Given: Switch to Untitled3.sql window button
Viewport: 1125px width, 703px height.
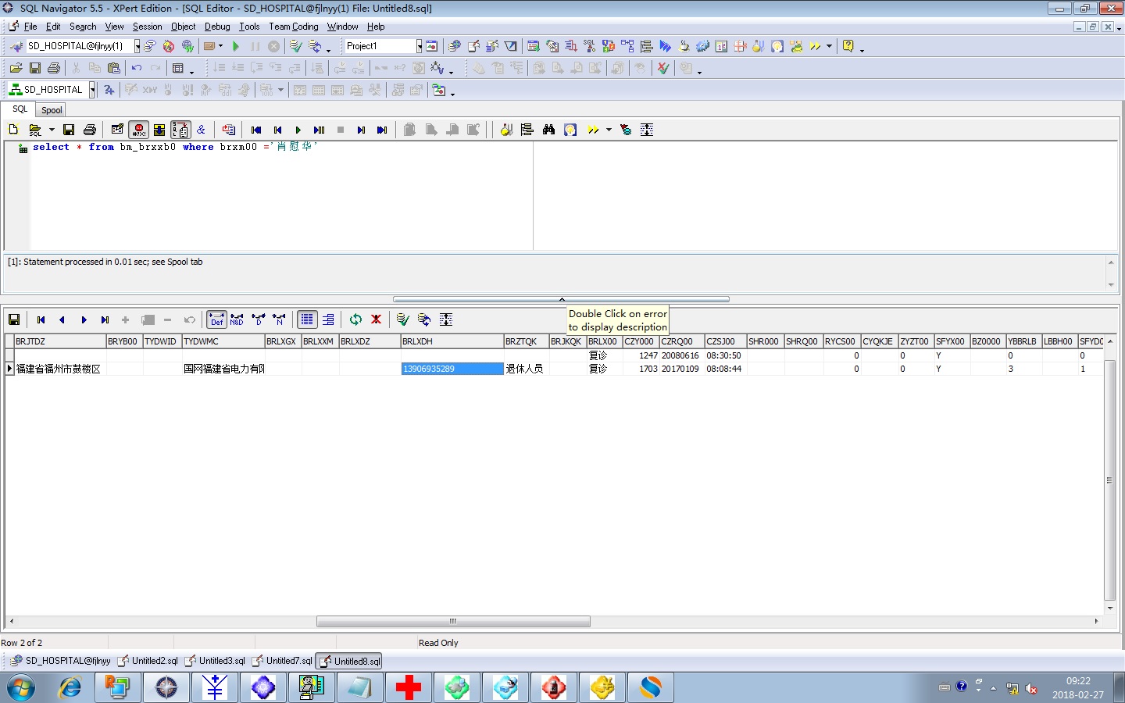Looking at the screenshot, I should click(216, 661).
